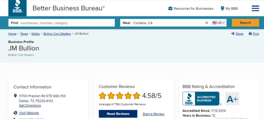
Task: Open the hamburger menu icon
Action: (255, 8)
